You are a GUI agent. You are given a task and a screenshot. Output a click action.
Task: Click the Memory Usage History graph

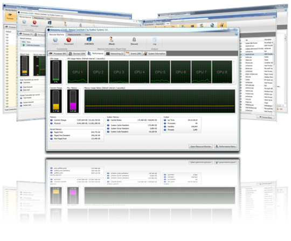(160, 101)
